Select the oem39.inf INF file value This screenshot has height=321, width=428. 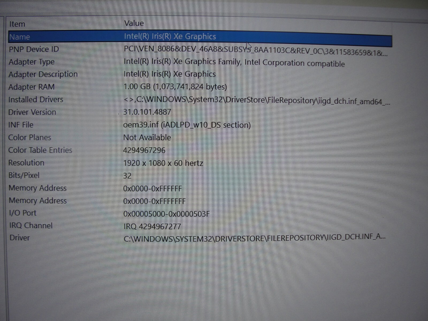tap(187, 125)
